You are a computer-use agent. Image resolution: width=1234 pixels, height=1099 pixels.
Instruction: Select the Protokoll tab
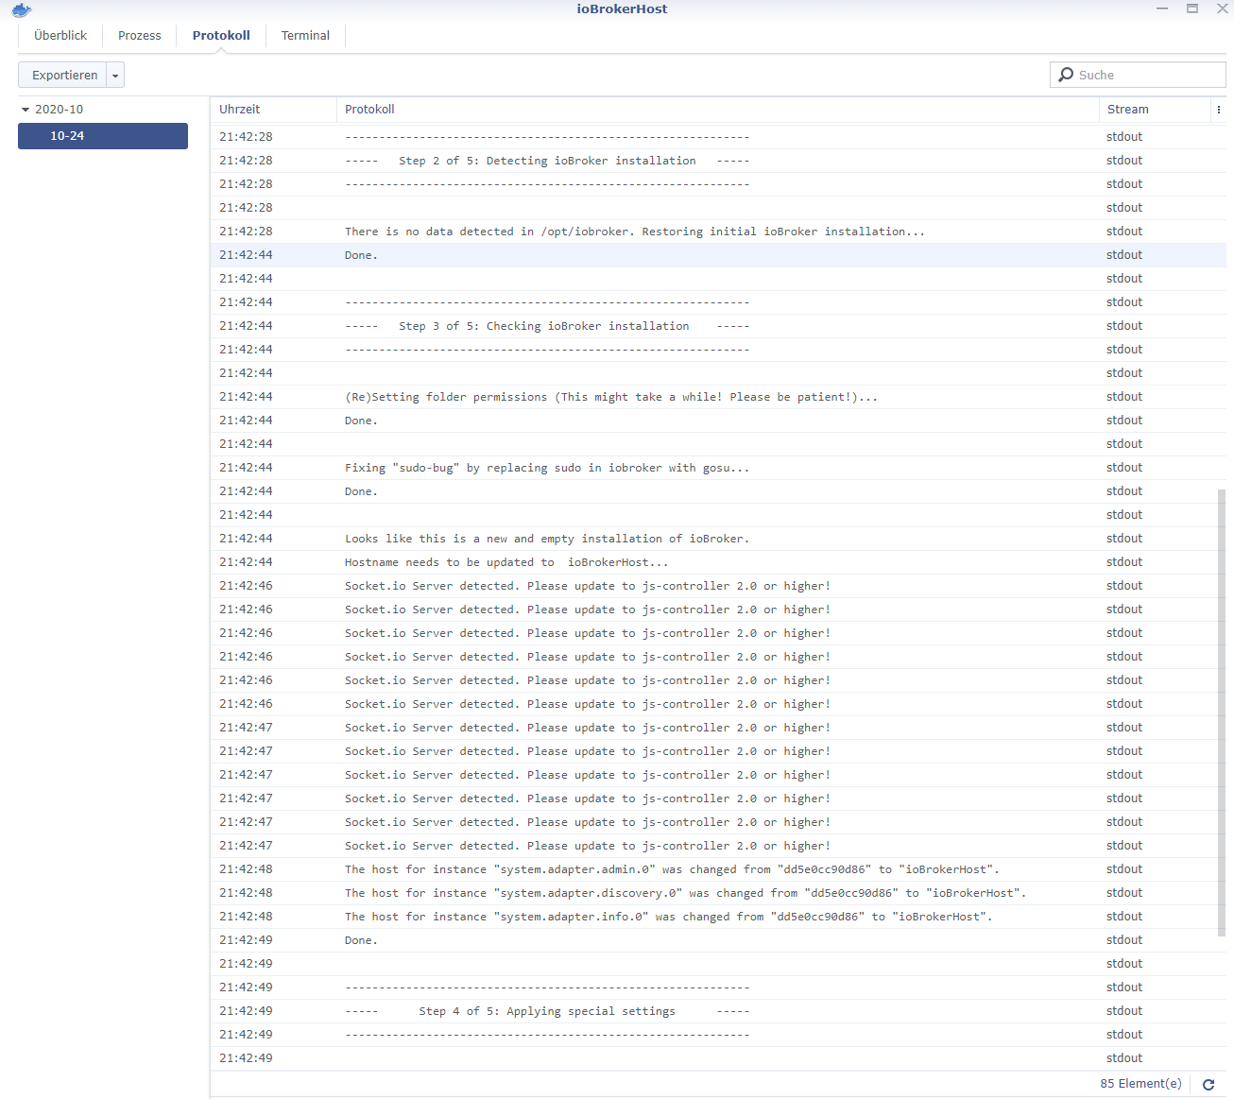click(x=221, y=36)
